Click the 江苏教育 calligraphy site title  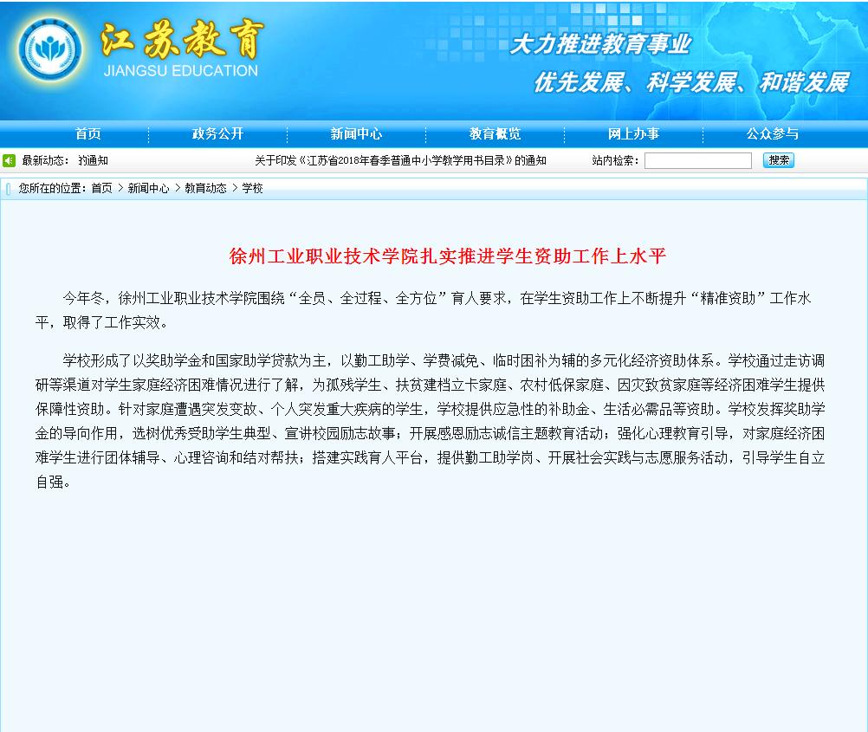182,39
